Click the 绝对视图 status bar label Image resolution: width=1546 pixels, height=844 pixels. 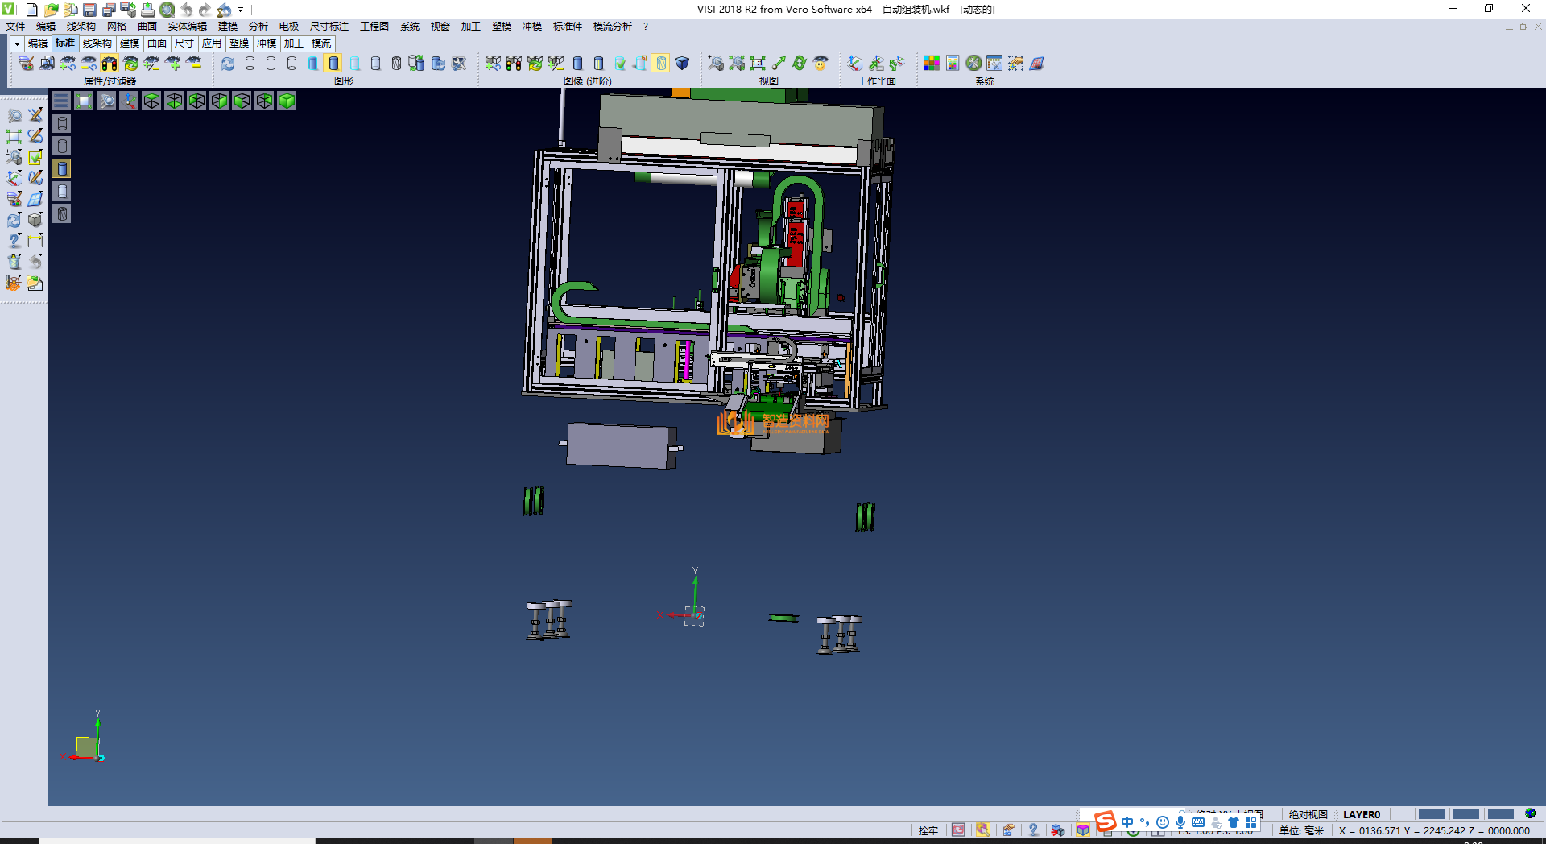(x=1308, y=814)
